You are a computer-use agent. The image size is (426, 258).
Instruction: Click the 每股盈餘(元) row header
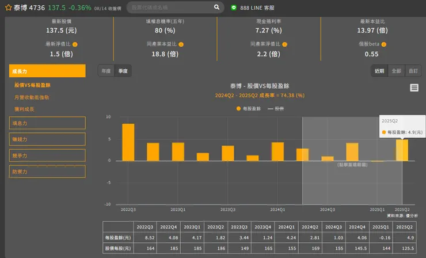pyautogui.click(x=118, y=238)
